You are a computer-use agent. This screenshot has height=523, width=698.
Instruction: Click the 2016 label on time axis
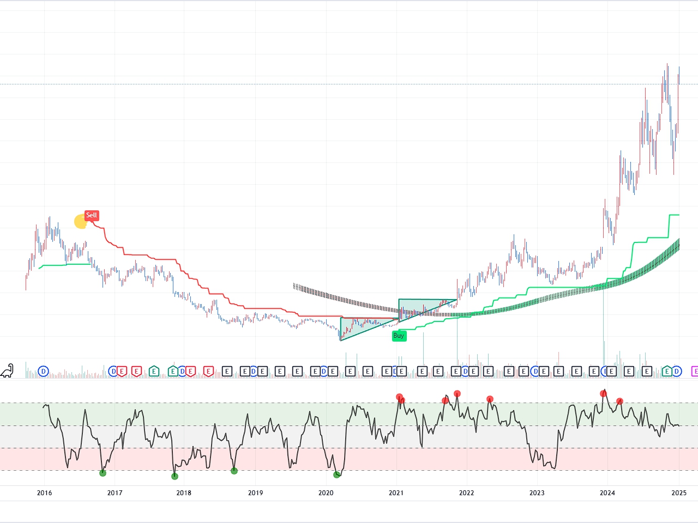(x=44, y=493)
